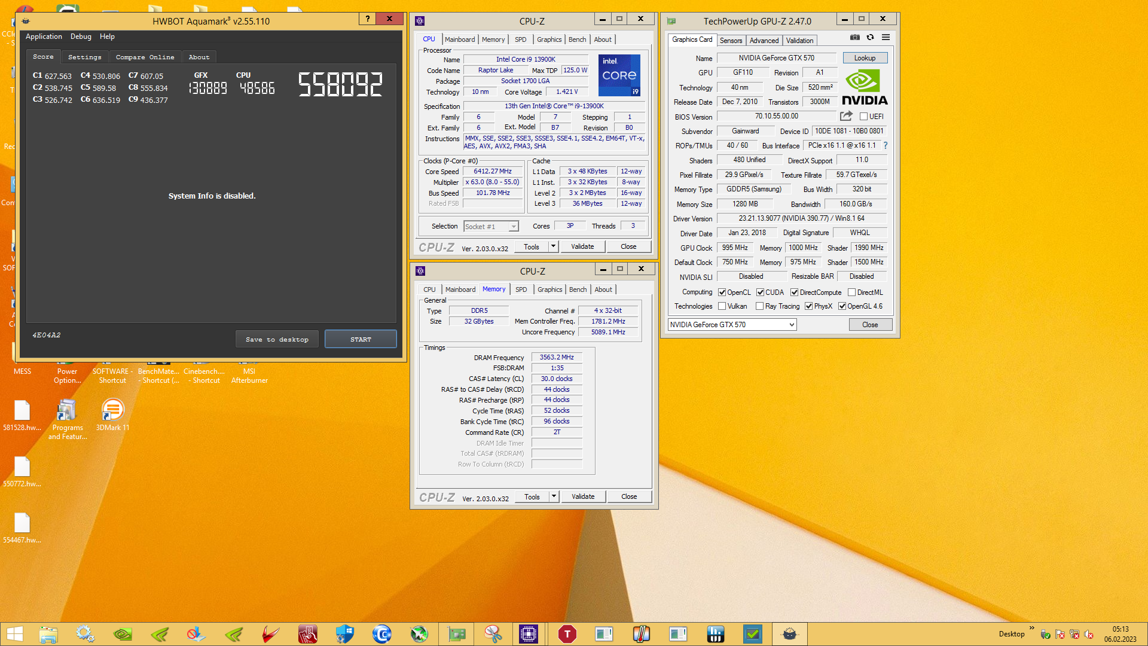Toggle the CUDA checkbox
The image size is (1148, 646).
[x=760, y=292]
